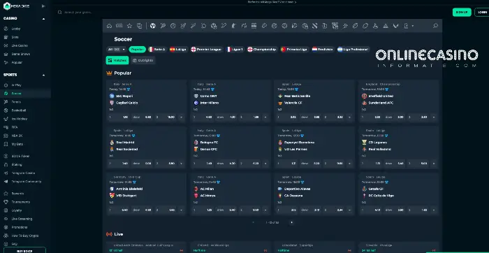Viewport: 489px width, 253px height.
Task: Open the Inter Milano match
Action: pos(209,103)
